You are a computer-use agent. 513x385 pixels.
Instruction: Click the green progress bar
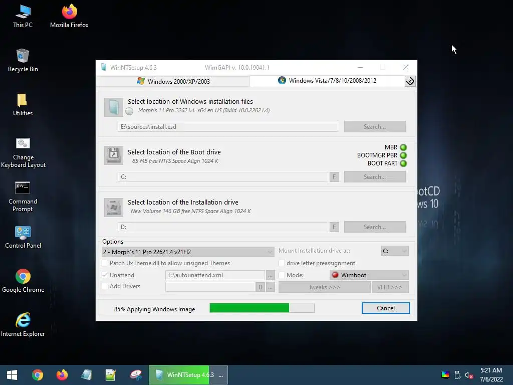262,308
